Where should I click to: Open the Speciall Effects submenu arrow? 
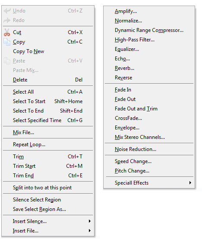(x=190, y=183)
